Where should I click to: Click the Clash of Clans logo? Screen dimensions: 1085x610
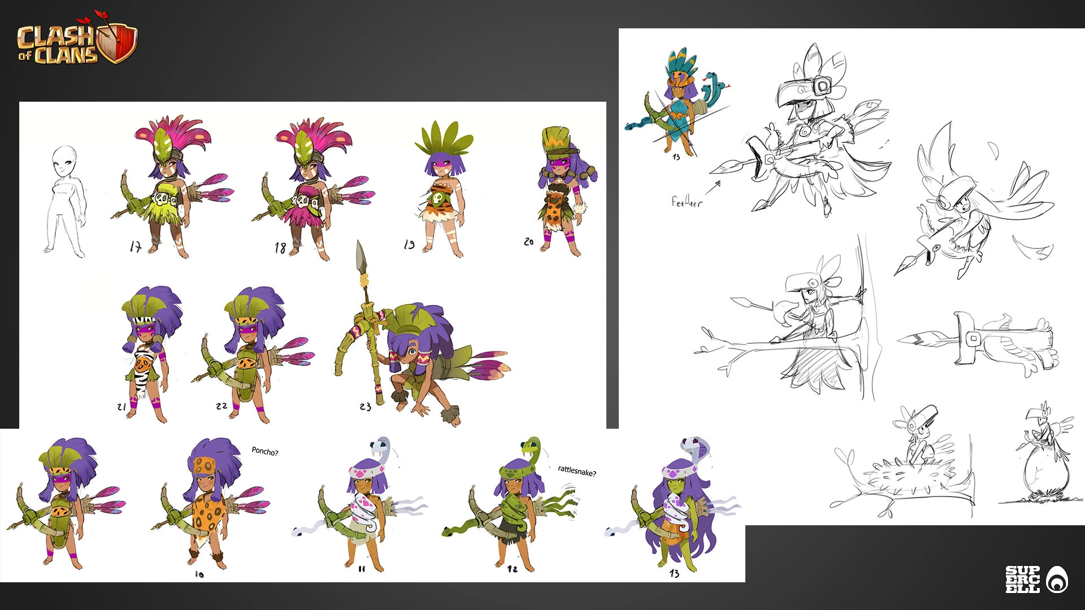tap(76, 44)
